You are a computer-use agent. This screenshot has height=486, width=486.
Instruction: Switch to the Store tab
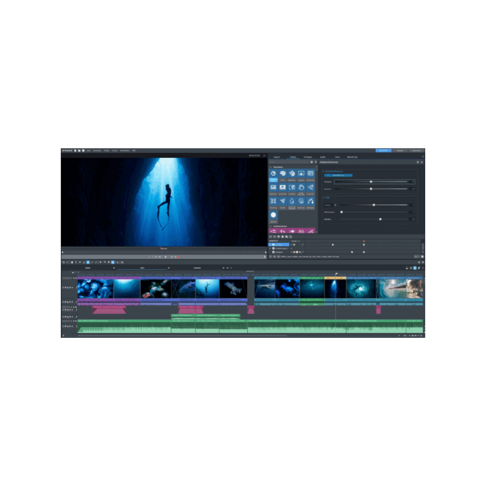point(338,157)
